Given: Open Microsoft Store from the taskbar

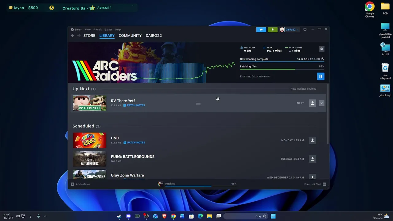Looking at the screenshot, I should click(x=191, y=216).
